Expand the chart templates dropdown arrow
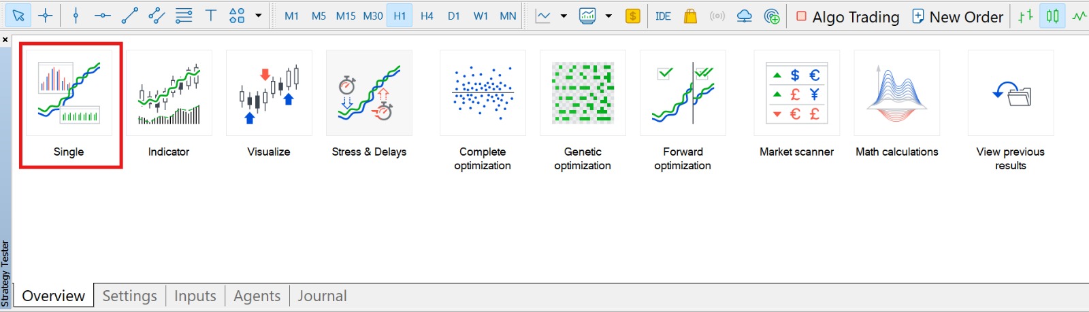This screenshot has height=312, width=1089. 608,16
